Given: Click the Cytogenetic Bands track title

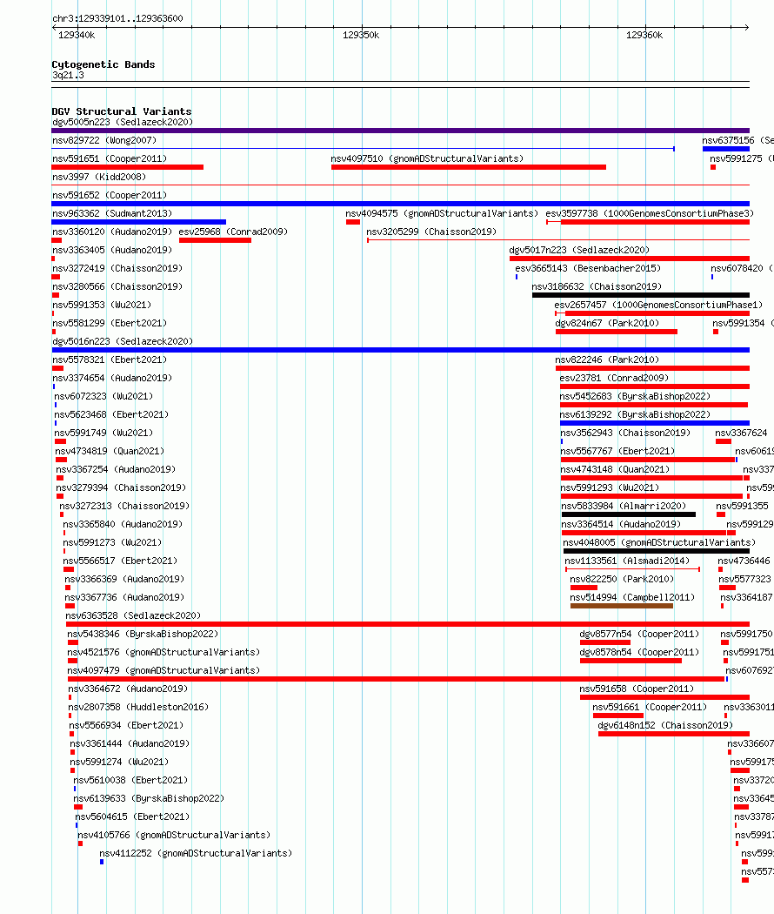Looking at the screenshot, I should 103,64.
